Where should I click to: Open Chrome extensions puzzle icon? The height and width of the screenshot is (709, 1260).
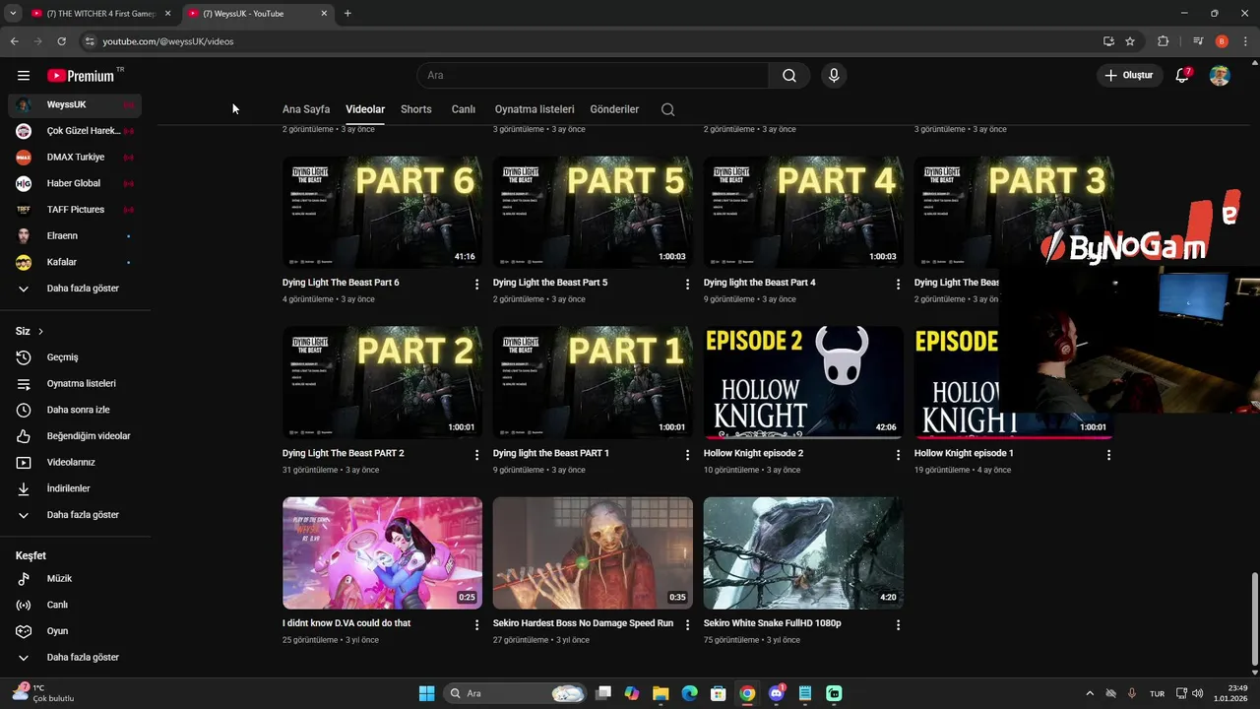[1164, 41]
